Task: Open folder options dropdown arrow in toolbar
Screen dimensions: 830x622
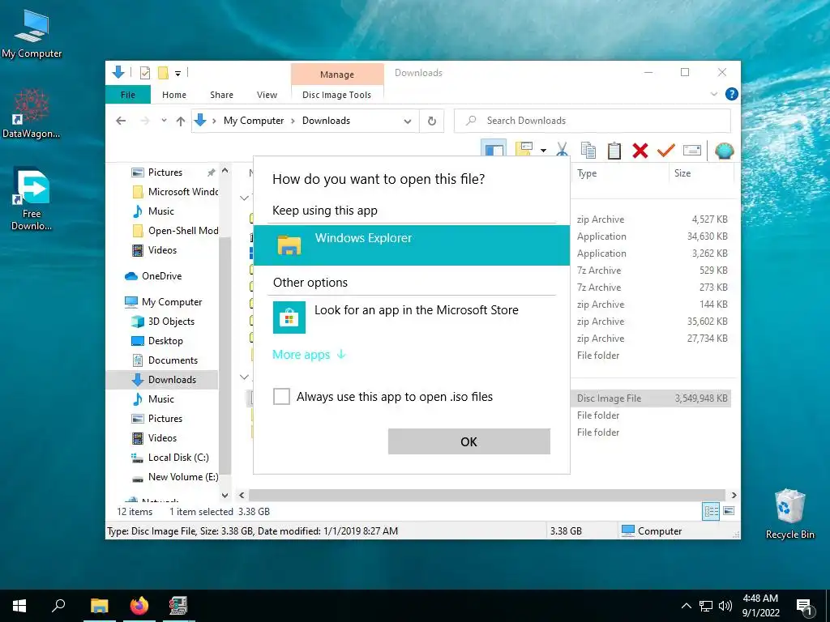Action: click(x=543, y=151)
